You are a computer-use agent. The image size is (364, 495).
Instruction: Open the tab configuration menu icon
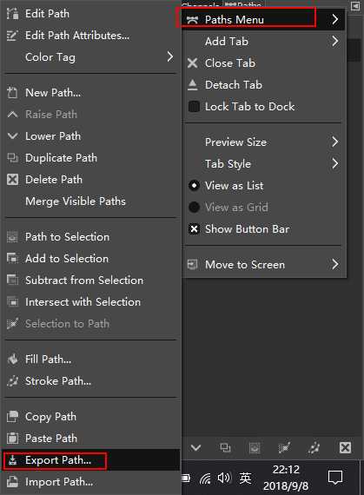click(355, 6)
